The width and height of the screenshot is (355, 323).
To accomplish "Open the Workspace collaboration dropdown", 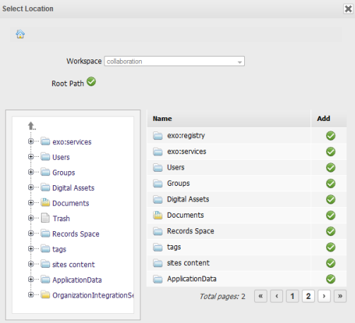I will pos(174,61).
